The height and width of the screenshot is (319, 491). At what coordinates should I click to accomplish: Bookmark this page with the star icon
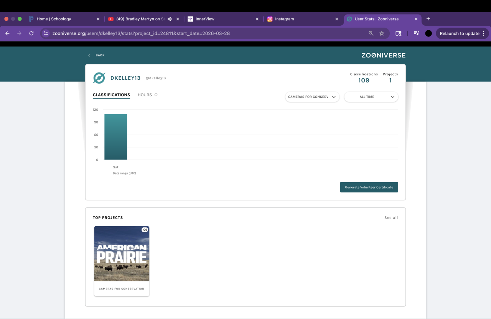[382, 33]
